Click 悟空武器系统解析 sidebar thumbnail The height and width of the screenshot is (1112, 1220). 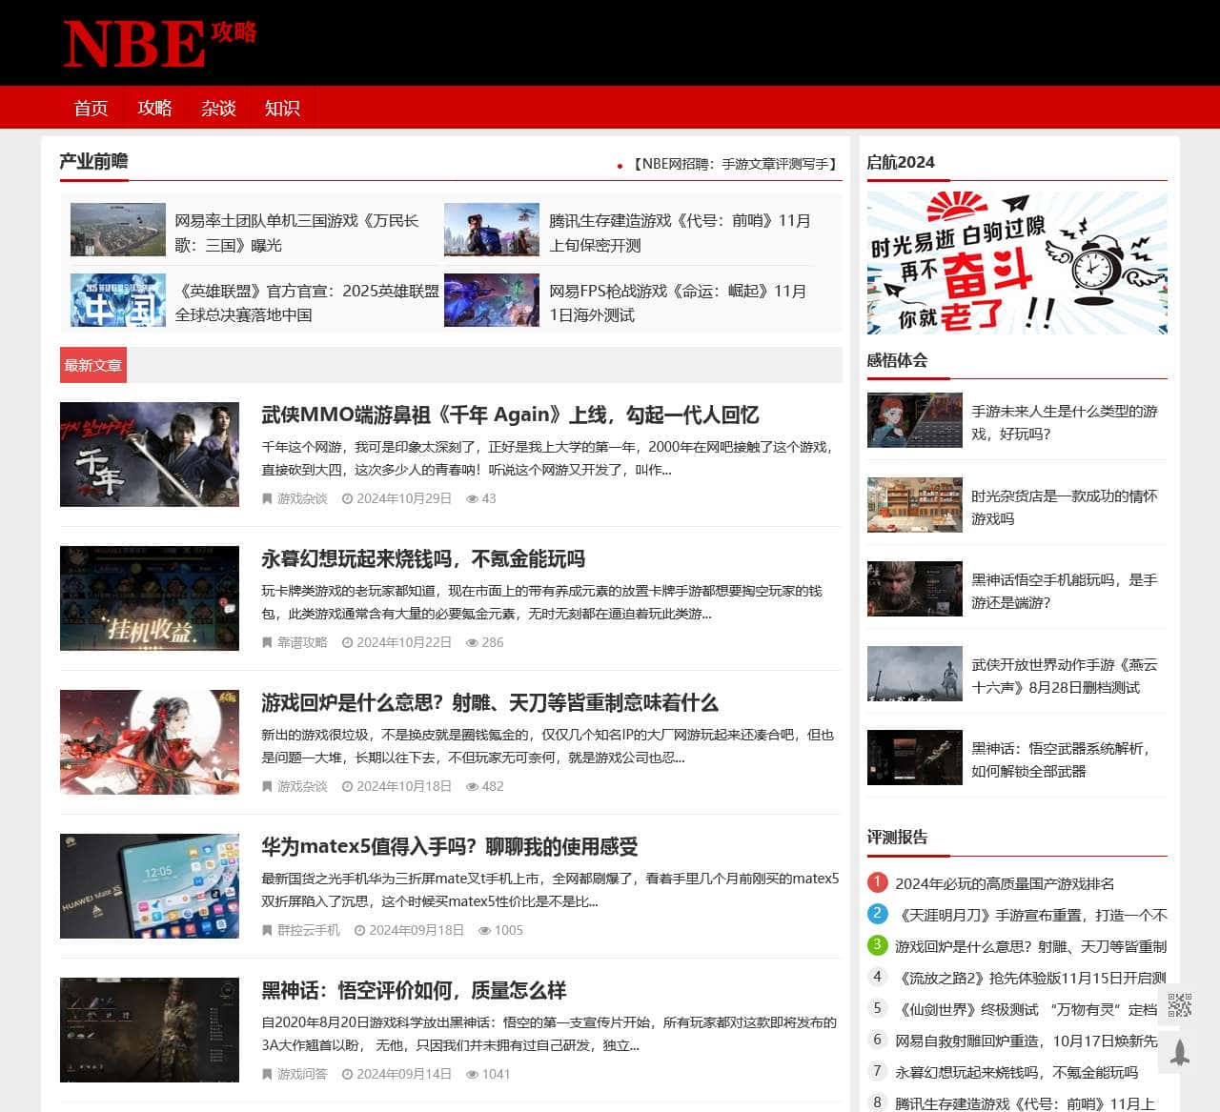[915, 758]
